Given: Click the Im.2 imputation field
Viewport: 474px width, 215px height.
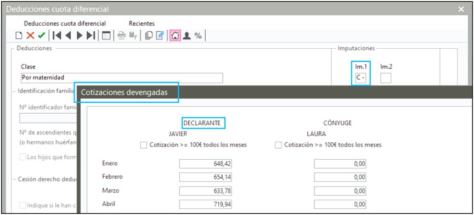Looking at the screenshot, I should (386, 78).
